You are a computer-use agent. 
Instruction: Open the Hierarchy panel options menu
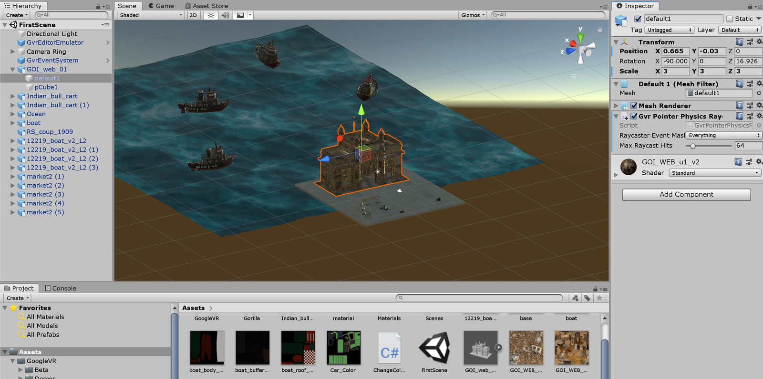(x=106, y=6)
